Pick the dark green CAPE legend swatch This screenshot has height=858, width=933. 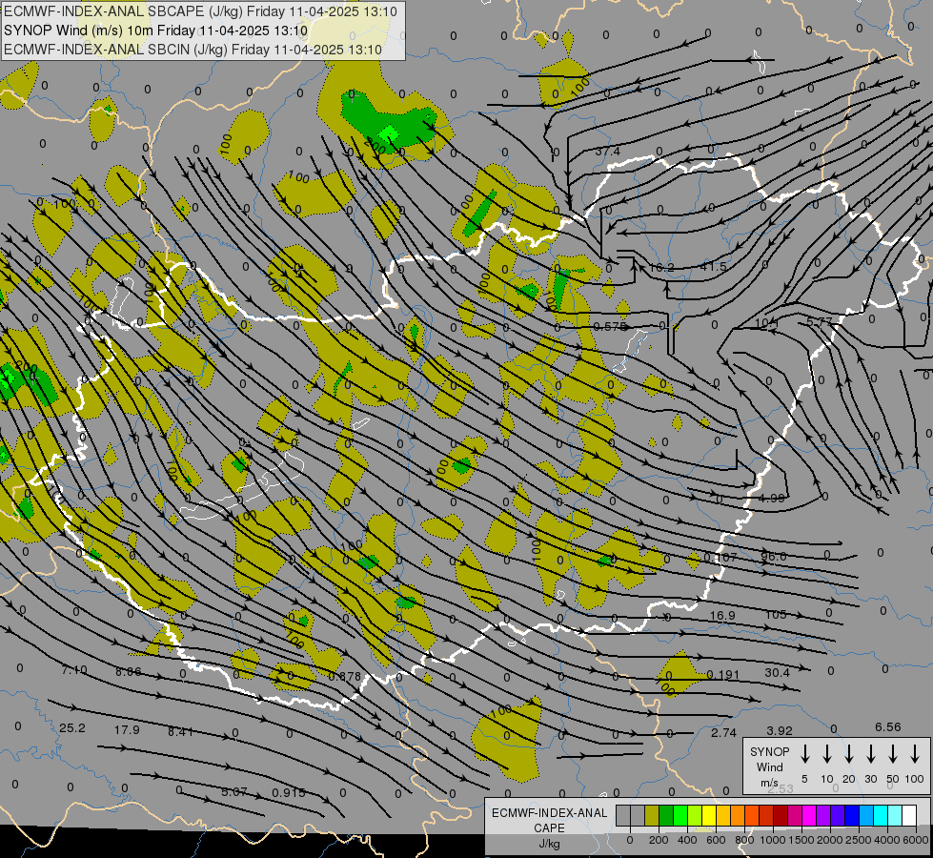[666, 815]
